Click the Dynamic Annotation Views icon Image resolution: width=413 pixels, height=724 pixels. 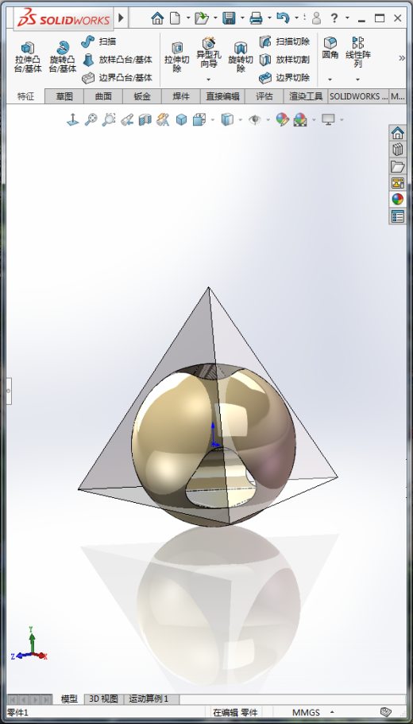click(163, 120)
